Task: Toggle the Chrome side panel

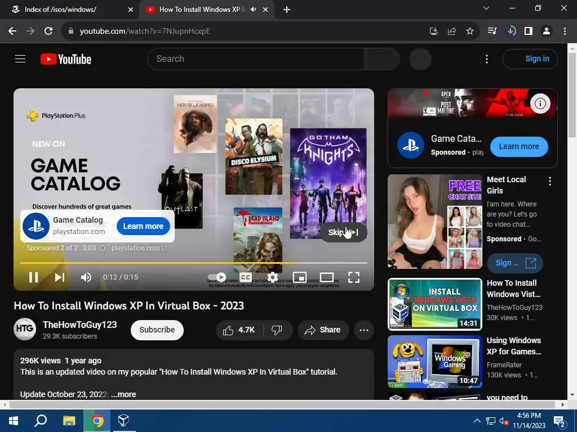Action: point(529,31)
